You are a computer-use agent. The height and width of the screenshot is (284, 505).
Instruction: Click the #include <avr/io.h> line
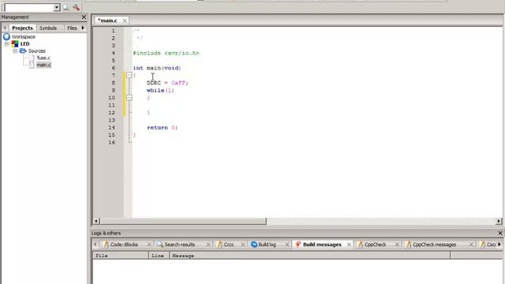[166, 53]
